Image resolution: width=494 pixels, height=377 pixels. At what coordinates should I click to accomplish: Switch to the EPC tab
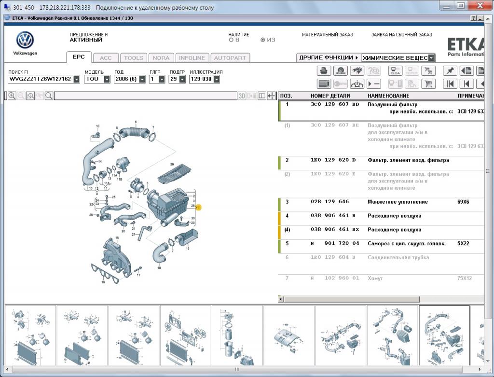79,57
